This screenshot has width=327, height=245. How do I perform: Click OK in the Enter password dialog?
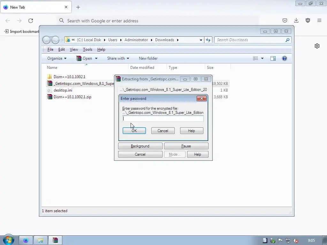[x=134, y=130]
